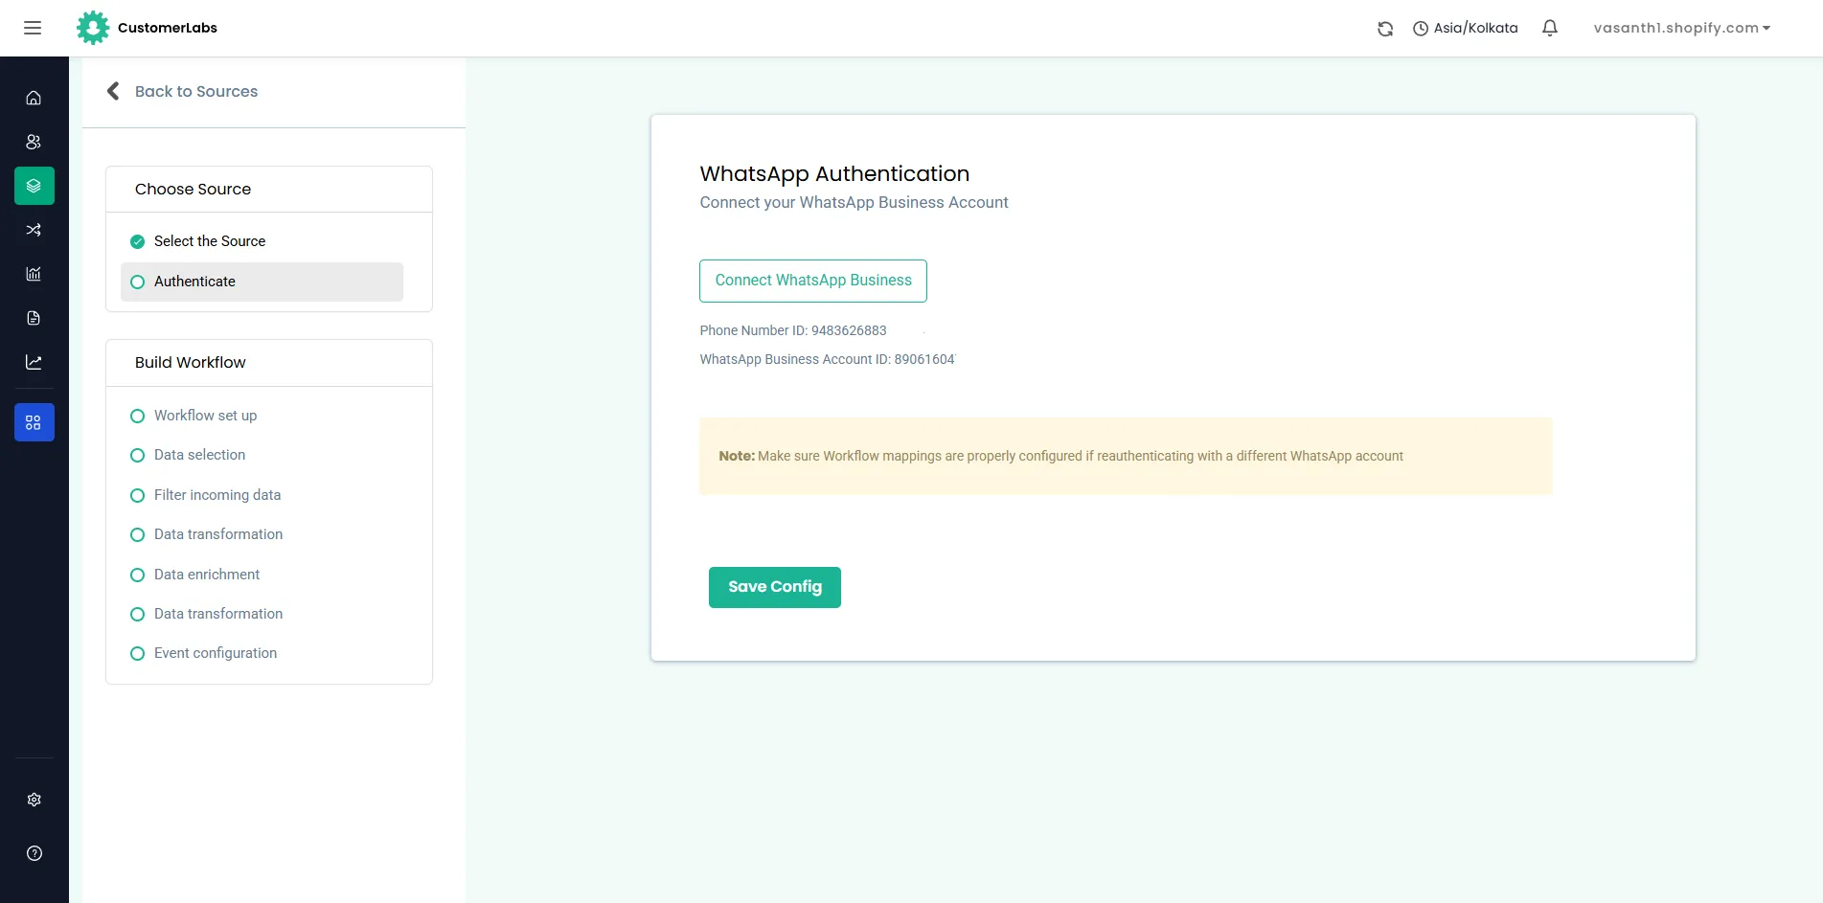Click the Asia/Kolkata timezone text
Viewport: 1823px width, 903px height.
[1475, 28]
